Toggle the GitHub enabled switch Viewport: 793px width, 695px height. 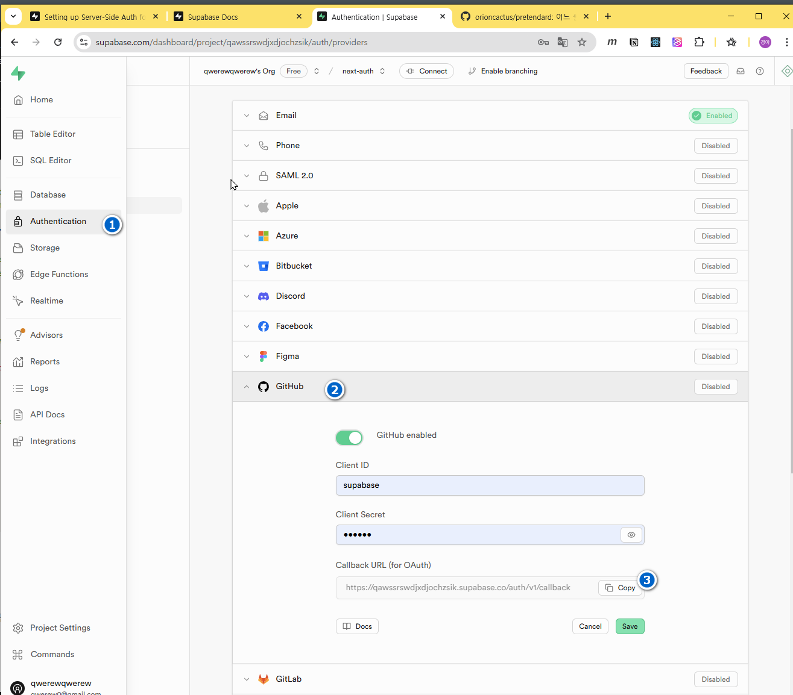click(349, 438)
